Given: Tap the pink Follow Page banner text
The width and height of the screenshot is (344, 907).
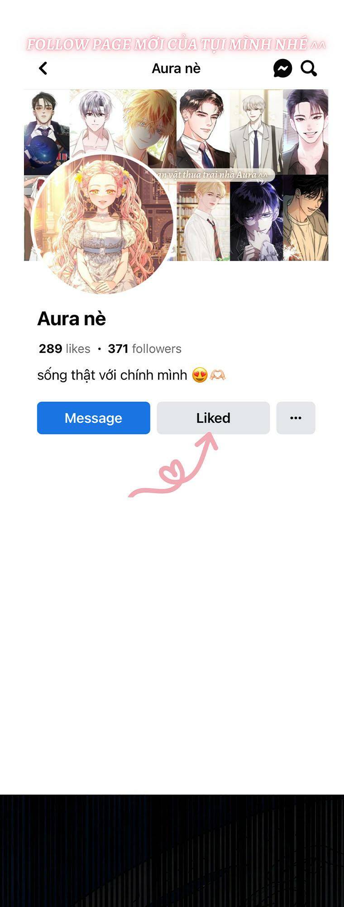Looking at the screenshot, I should click(176, 44).
